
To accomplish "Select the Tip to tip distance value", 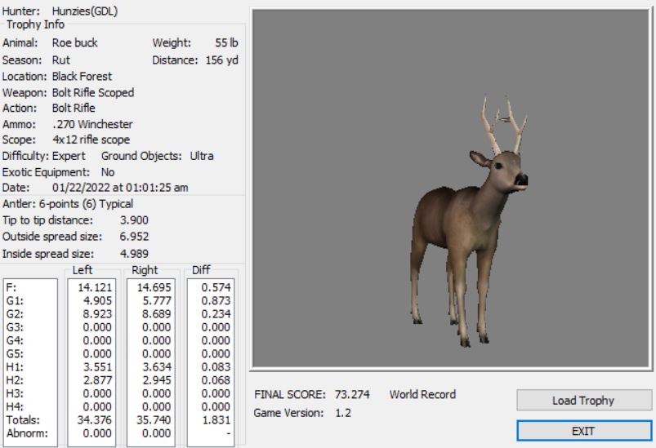I will click(x=134, y=220).
